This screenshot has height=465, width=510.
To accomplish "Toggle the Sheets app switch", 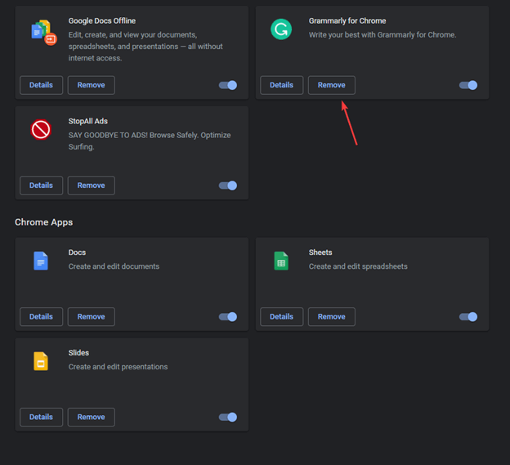I will 468,317.
